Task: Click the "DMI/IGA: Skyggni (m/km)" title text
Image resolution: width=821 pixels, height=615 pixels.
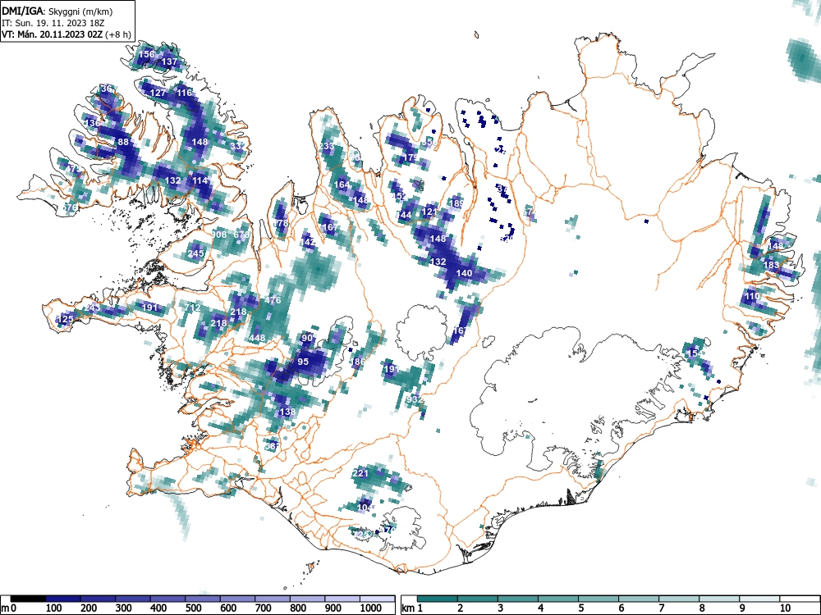Action: (x=57, y=11)
